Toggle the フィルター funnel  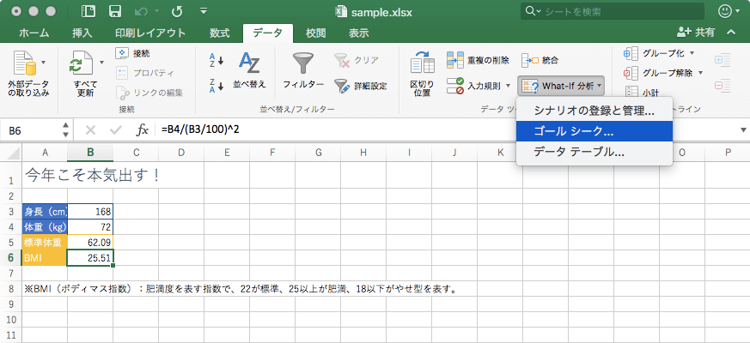coord(303,70)
